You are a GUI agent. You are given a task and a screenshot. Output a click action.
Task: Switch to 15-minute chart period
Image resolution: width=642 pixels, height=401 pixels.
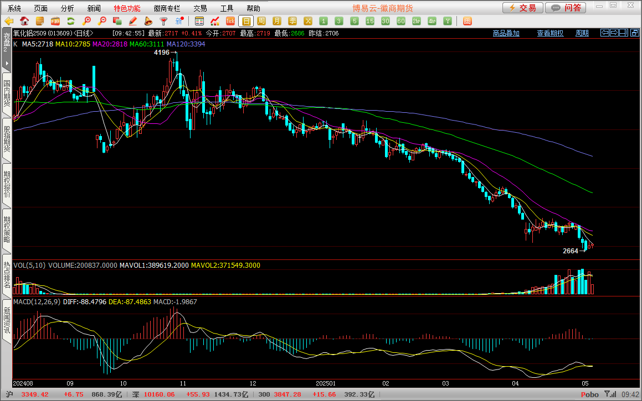(370, 21)
